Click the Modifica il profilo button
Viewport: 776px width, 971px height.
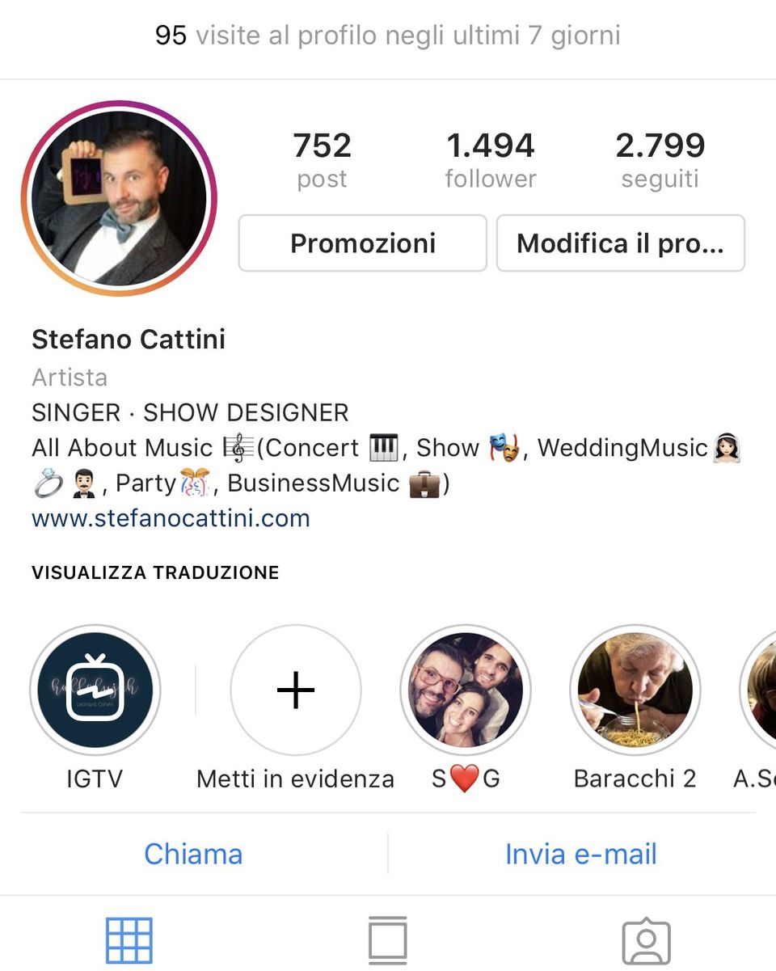[620, 243]
